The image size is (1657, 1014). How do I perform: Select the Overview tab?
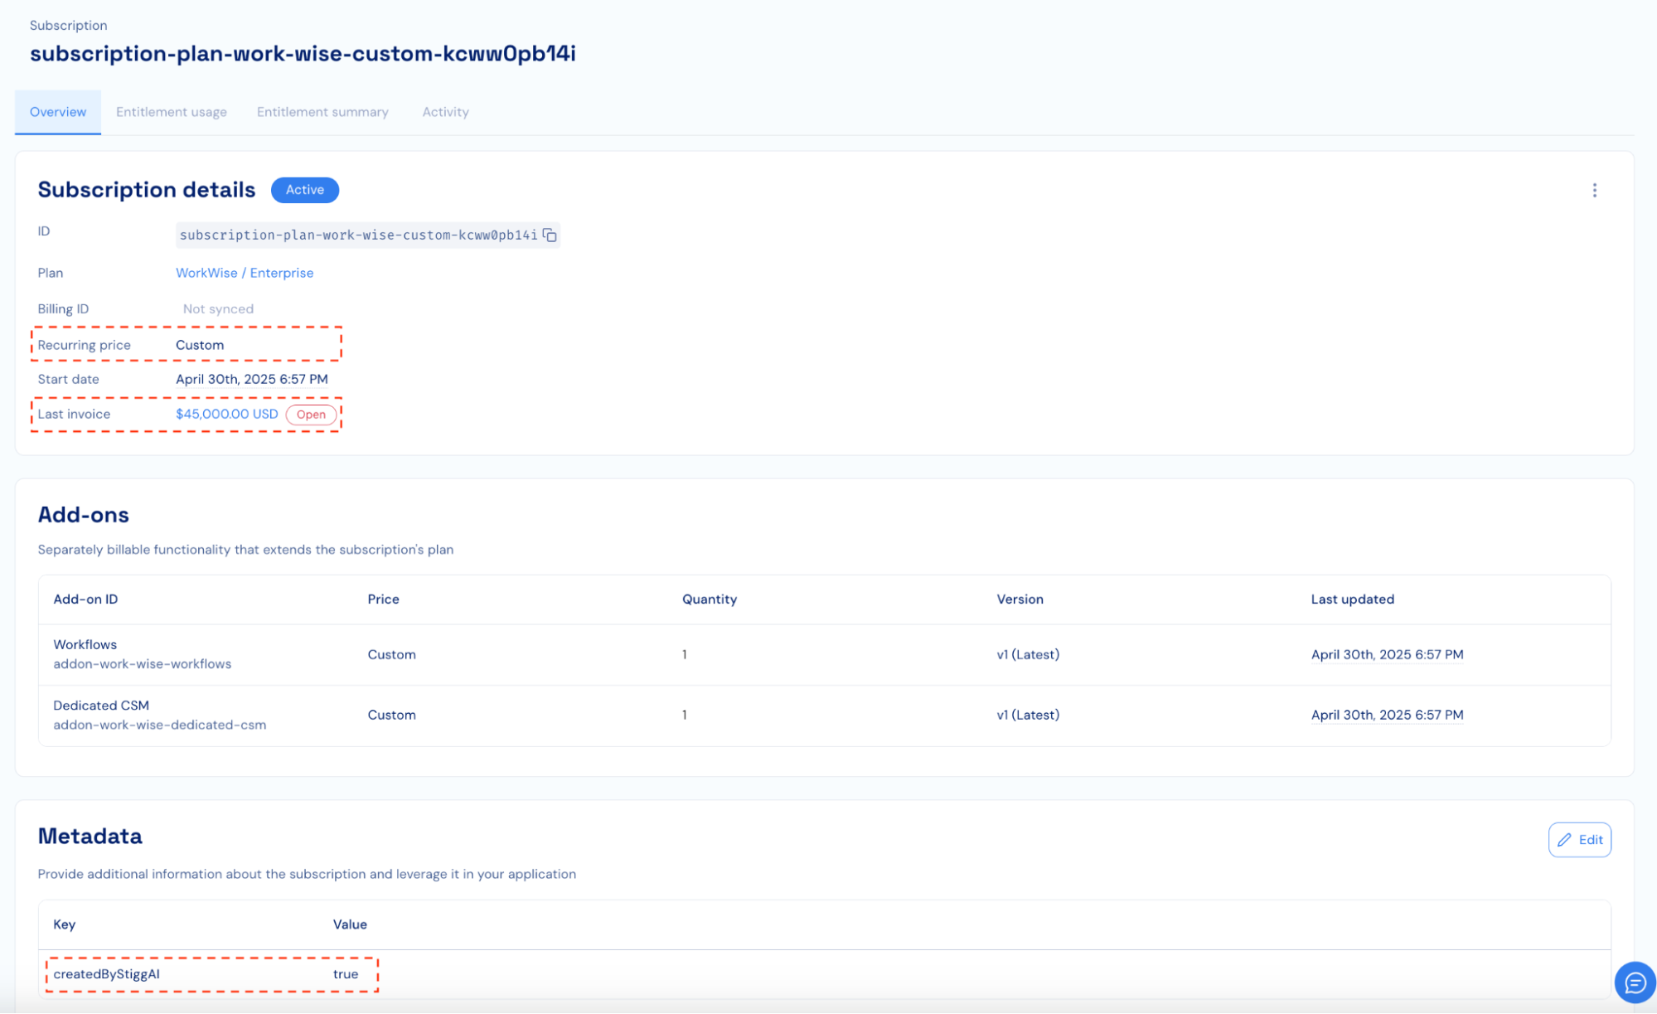[58, 112]
